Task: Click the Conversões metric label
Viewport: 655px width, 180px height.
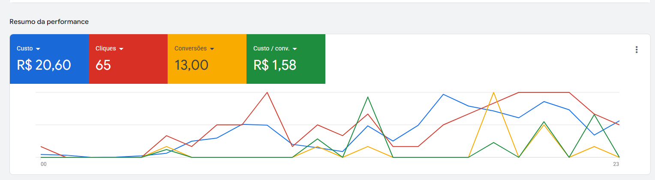Action: pos(191,49)
